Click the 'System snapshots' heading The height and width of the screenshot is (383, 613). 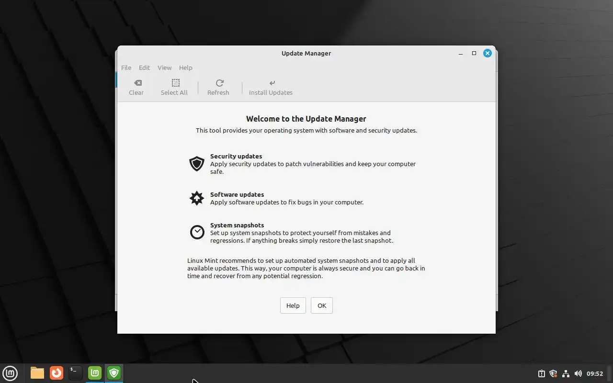237,225
